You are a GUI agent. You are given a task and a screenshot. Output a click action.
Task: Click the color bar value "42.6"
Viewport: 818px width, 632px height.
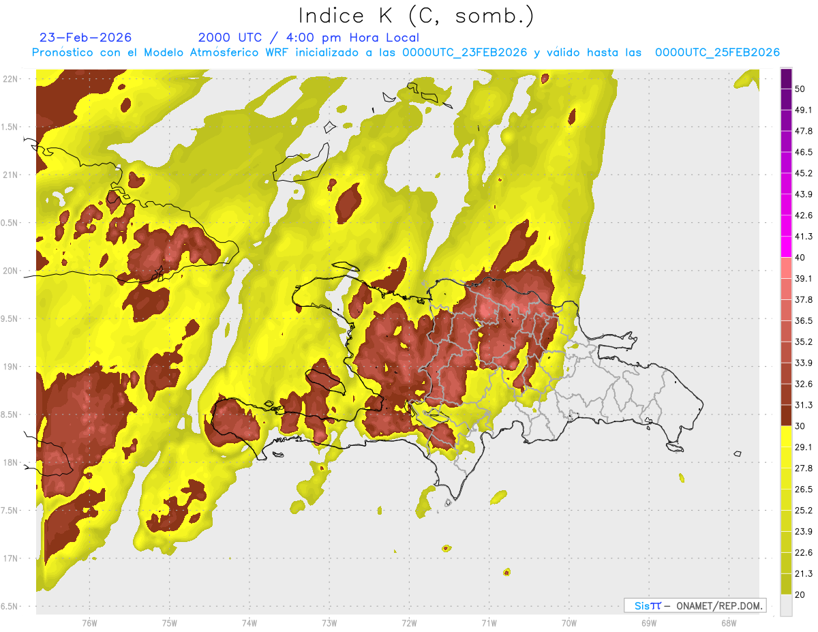(804, 215)
